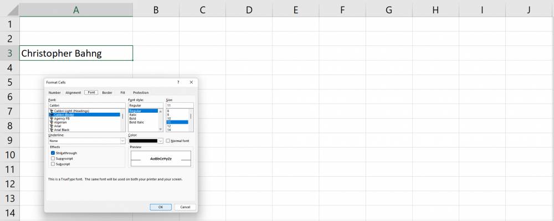Select column H header

pyautogui.click(x=435, y=10)
